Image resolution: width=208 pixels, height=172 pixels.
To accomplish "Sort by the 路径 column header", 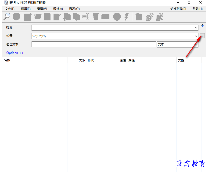I will 152,60.
